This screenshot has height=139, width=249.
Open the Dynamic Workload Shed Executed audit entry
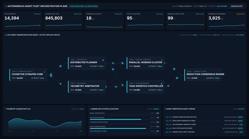[204, 117]
